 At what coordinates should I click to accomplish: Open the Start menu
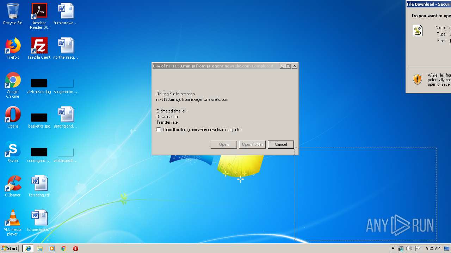click(10, 248)
